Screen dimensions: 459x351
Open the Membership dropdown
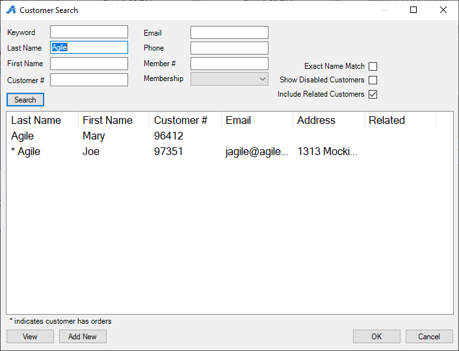[x=229, y=79]
